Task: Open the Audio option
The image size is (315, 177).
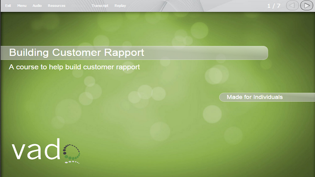Action: (37, 6)
